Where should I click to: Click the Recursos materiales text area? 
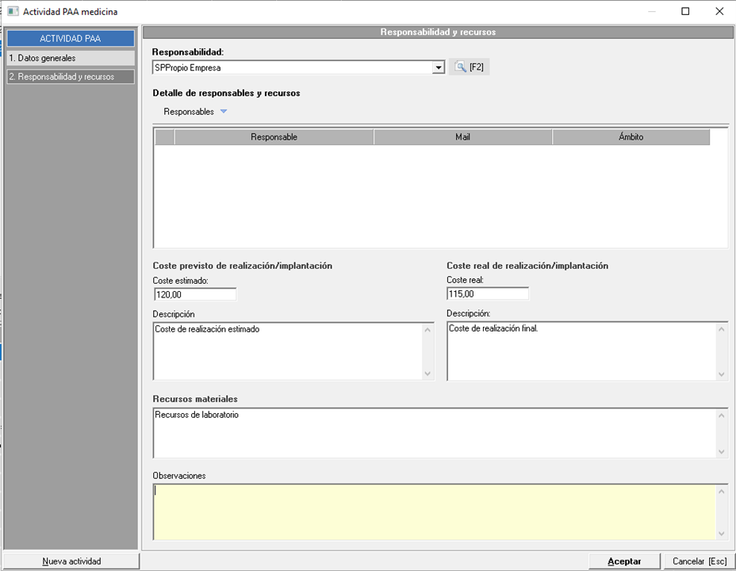pos(433,433)
